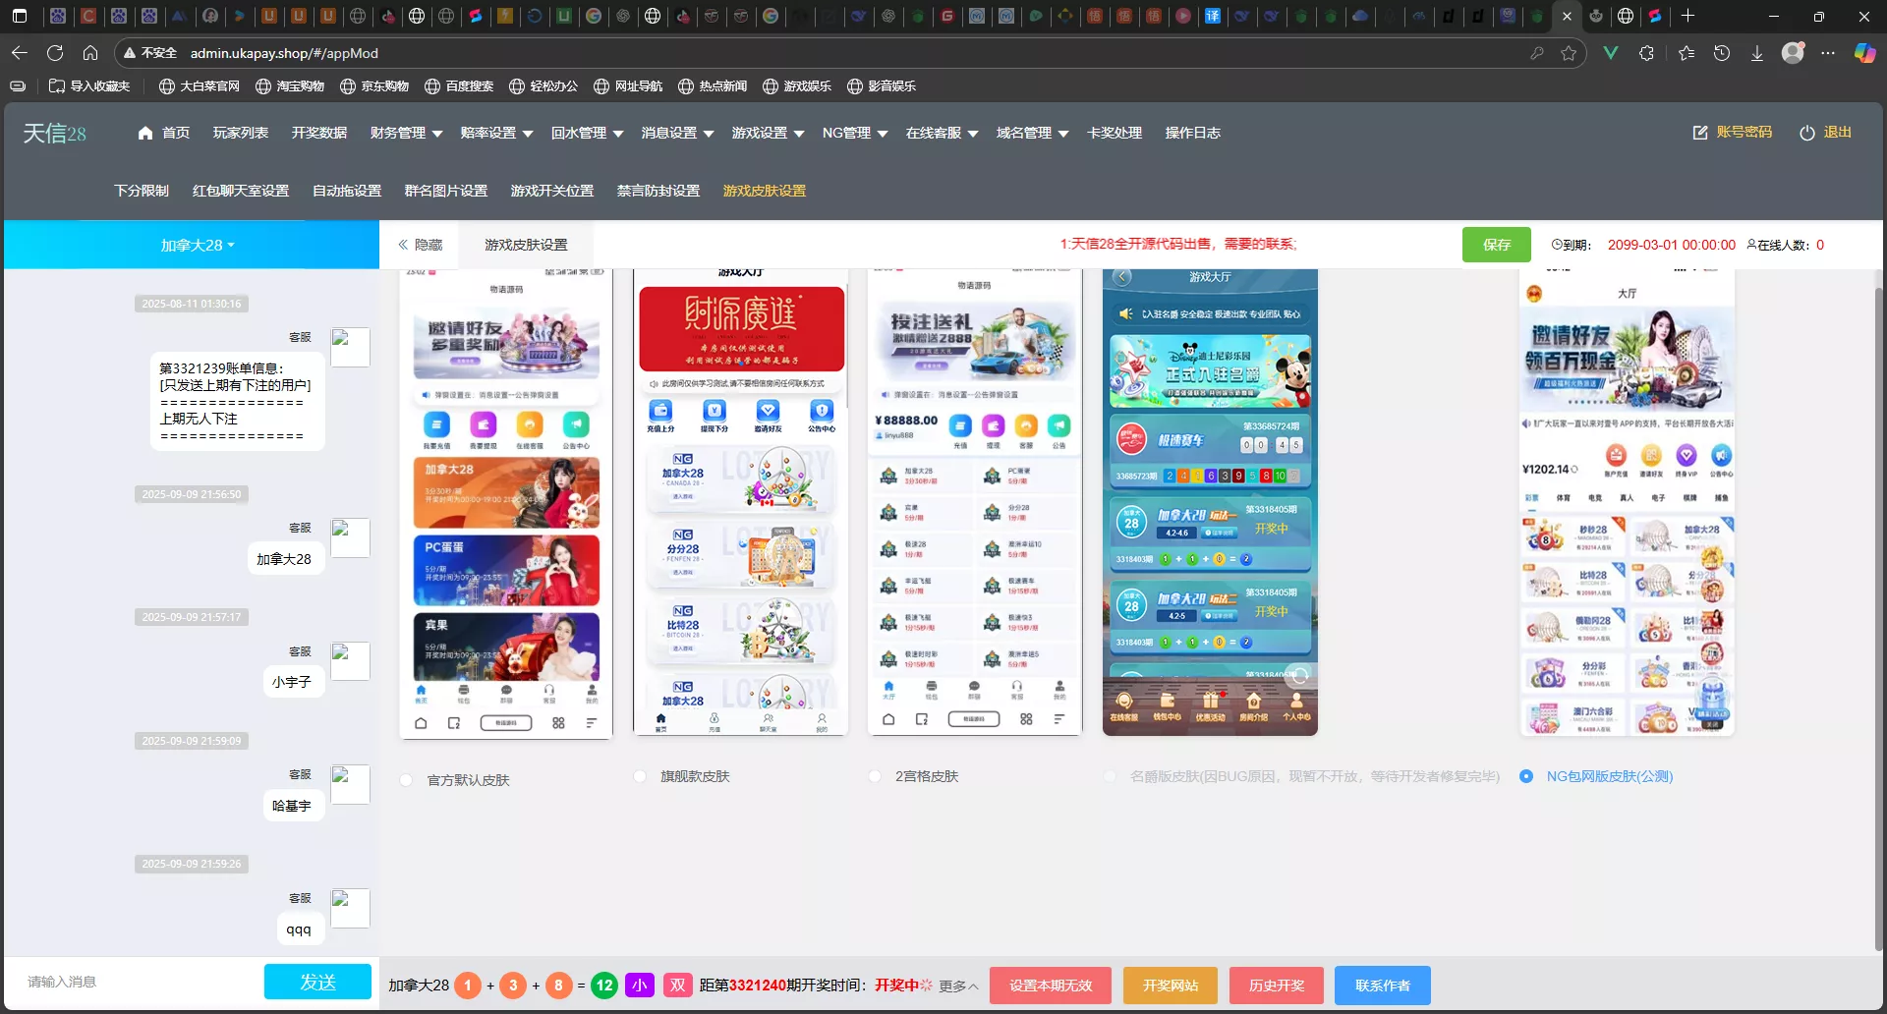The width and height of the screenshot is (1887, 1014).
Task: Click the 退出 power icon
Action: (x=1806, y=133)
